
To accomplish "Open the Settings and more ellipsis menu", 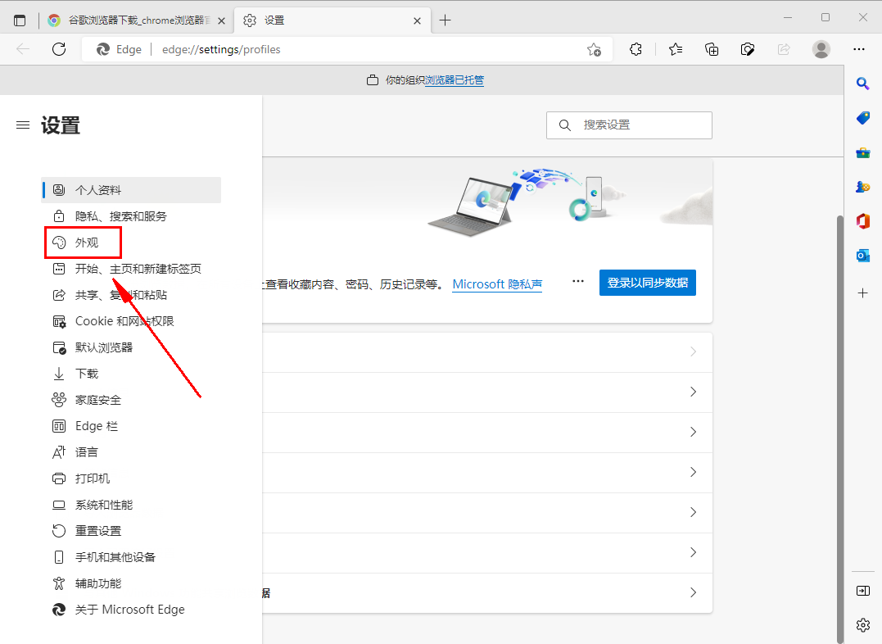I will pyautogui.click(x=859, y=49).
